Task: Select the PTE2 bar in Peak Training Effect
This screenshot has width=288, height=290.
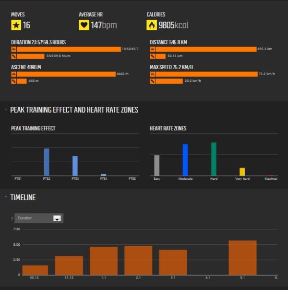Action: pos(47,162)
